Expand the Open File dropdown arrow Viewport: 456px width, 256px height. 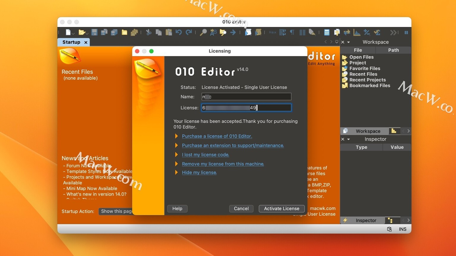(87, 33)
